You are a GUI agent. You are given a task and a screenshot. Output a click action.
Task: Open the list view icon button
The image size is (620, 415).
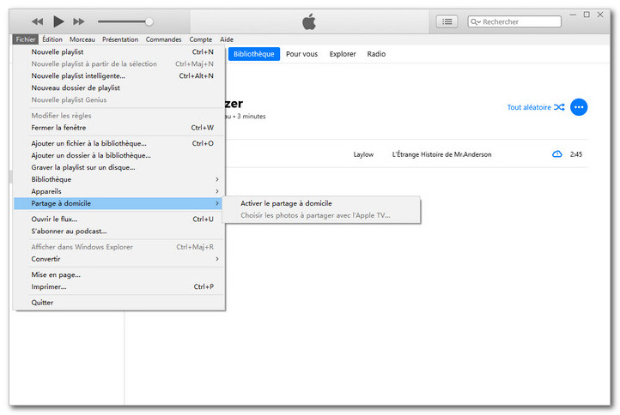(447, 21)
